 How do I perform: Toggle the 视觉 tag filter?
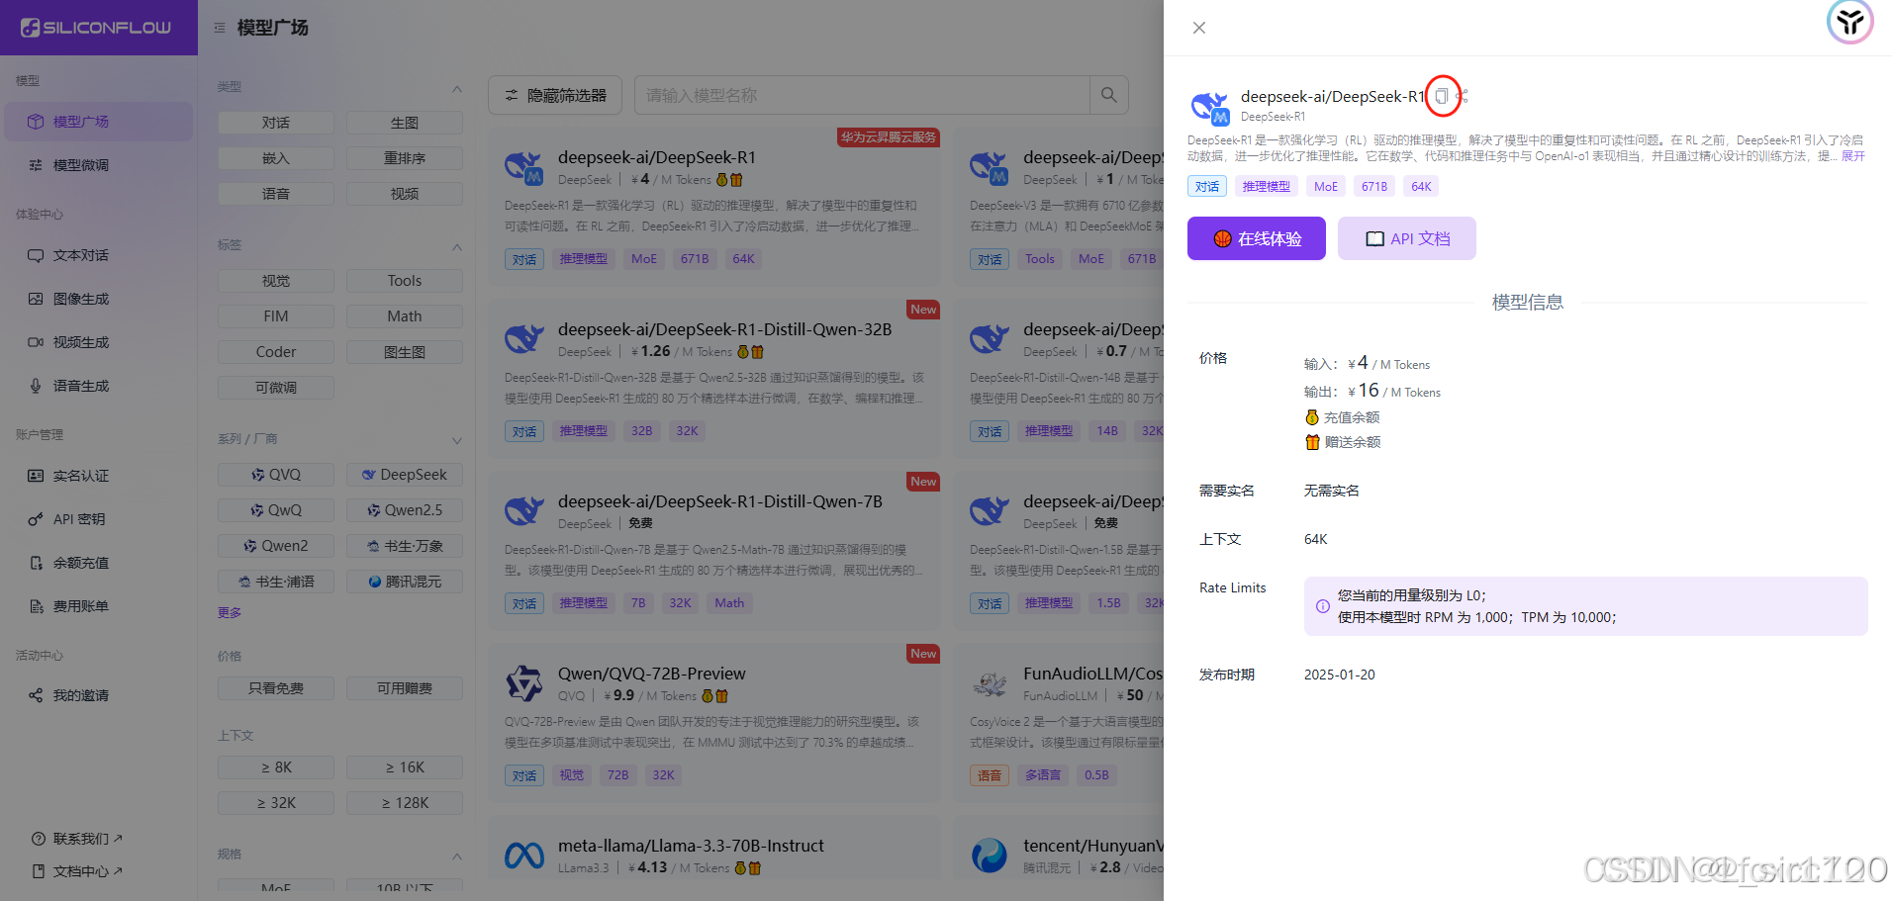click(276, 281)
